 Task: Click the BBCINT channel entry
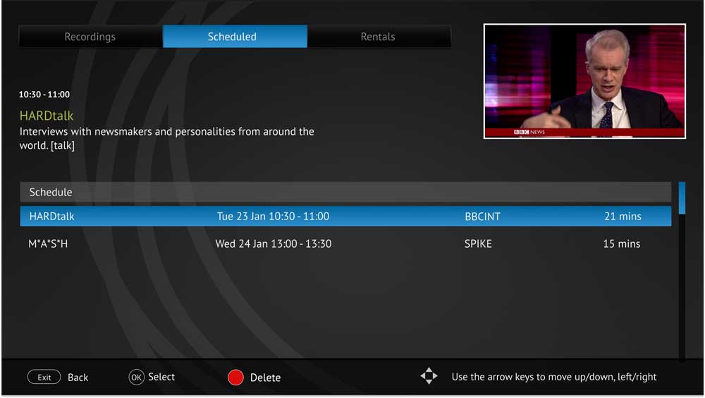tap(482, 217)
